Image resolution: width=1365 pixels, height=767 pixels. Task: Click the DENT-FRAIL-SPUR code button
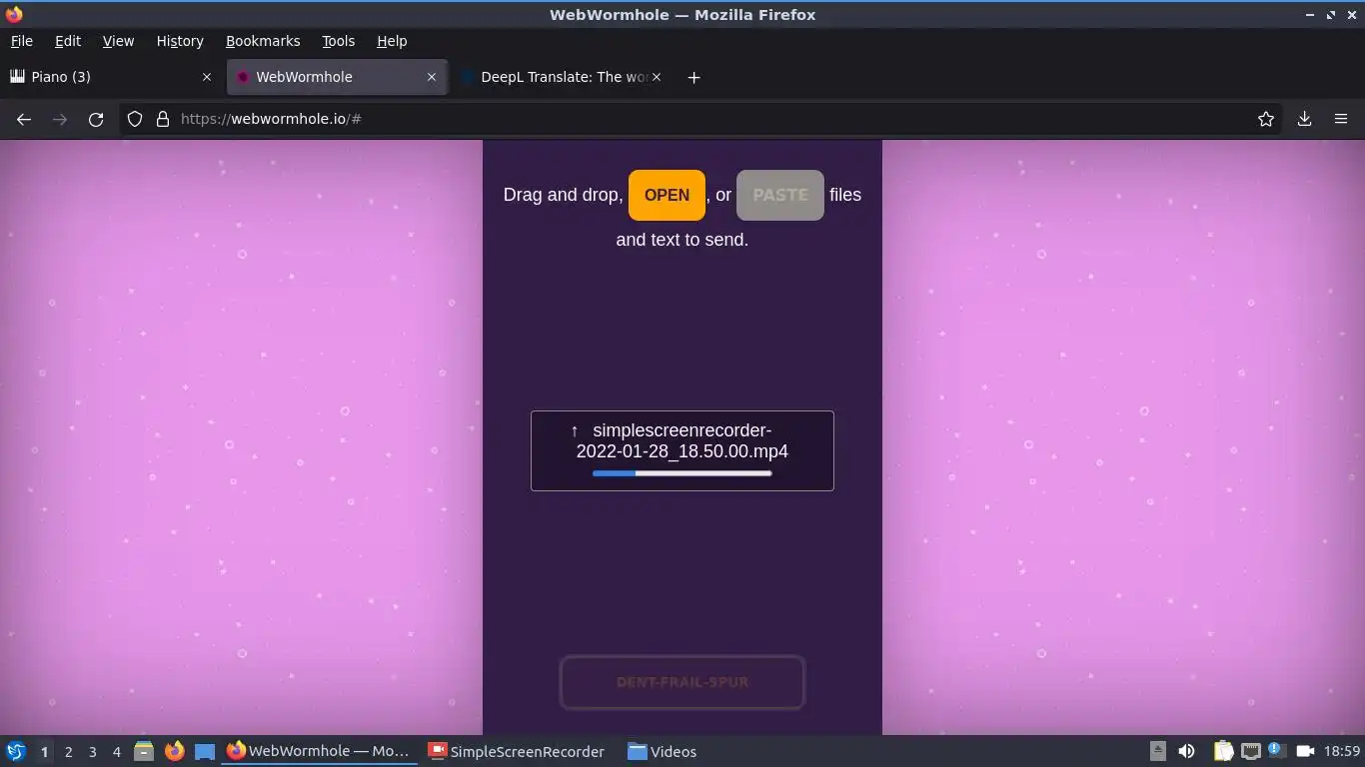pyautogui.click(x=682, y=682)
